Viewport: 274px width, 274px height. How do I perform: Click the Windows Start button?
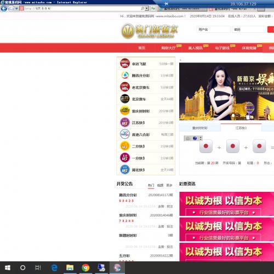(7, 268)
